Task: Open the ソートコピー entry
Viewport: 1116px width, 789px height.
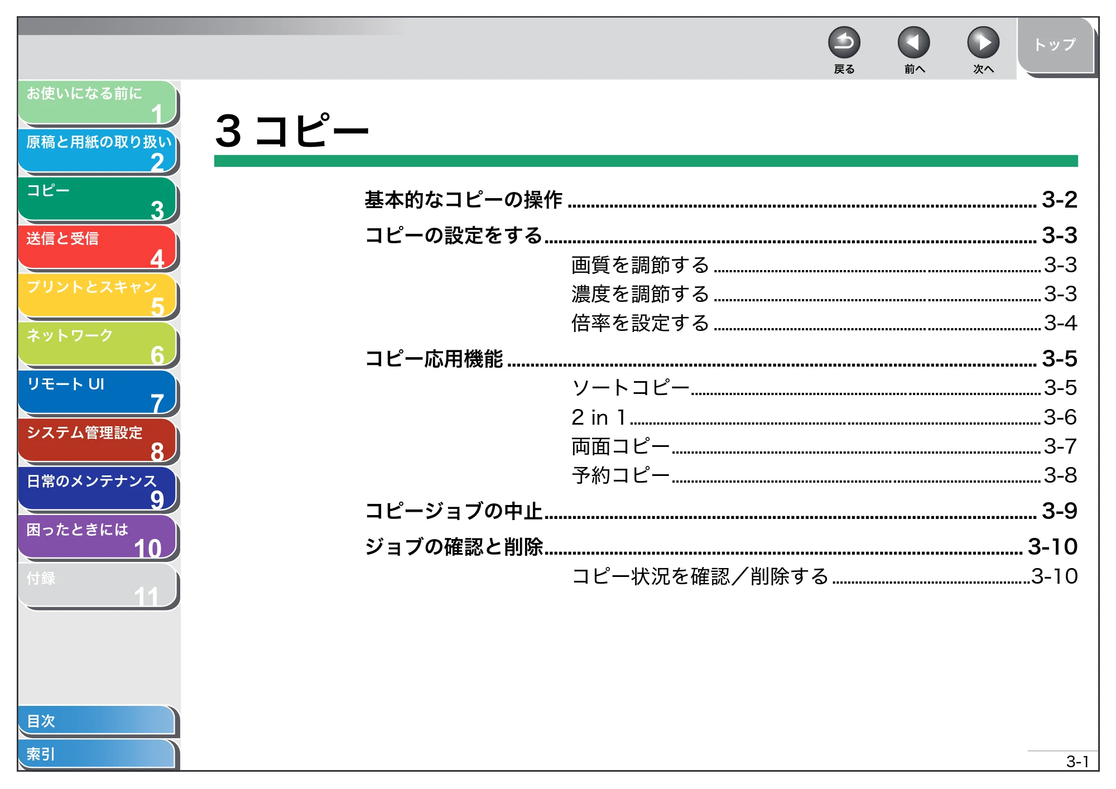Action: tap(631, 388)
